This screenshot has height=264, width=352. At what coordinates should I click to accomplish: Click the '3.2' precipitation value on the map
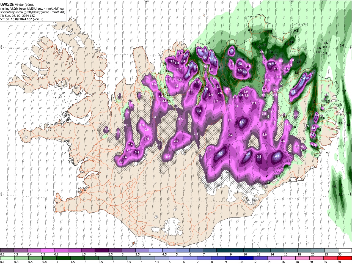point(259,156)
